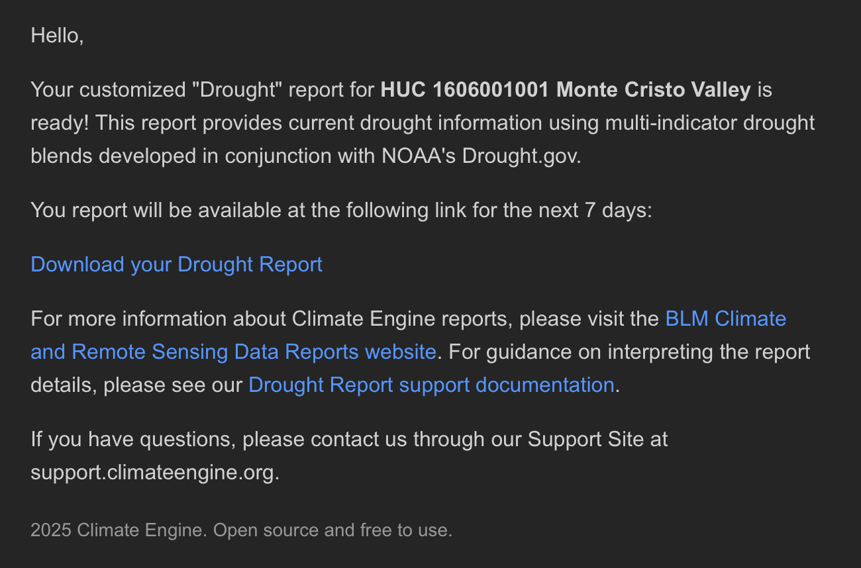Click the "Hello," greeting text

tap(57, 35)
